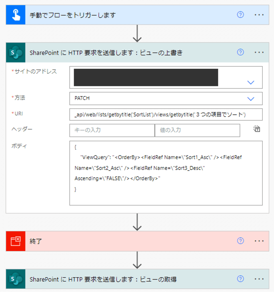Click SharePoint icon on ビューの取得 action
Screen dimensions: 274x292
[16, 279]
